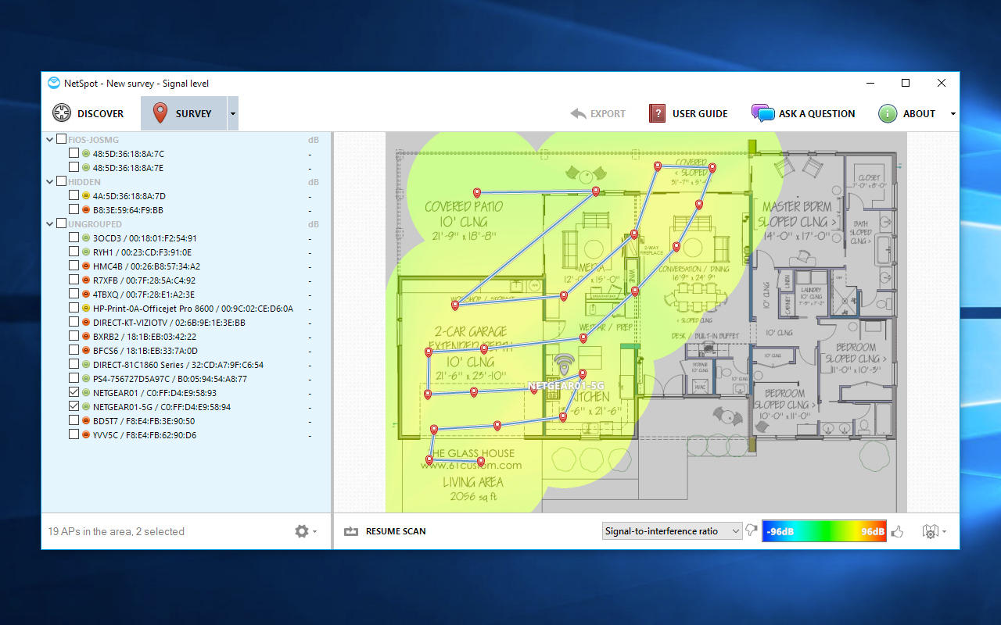Click the Export button
This screenshot has height=625, width=1001.
[597, 113]
